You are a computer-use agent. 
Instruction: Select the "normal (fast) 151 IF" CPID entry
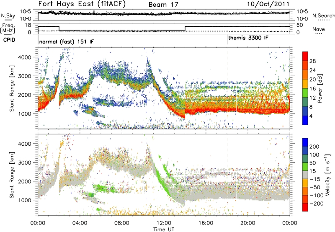(x=67, y=41)
